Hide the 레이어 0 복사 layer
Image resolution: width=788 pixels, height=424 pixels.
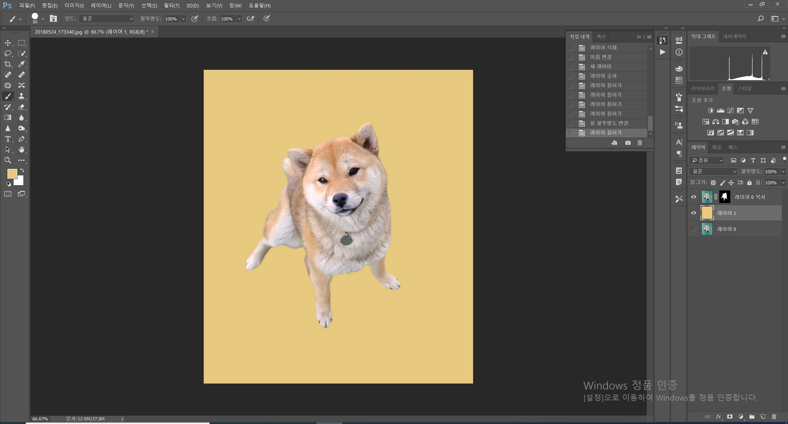[x=693, y=197]
